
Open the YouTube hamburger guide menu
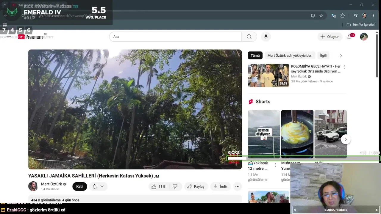pos(9,37)
